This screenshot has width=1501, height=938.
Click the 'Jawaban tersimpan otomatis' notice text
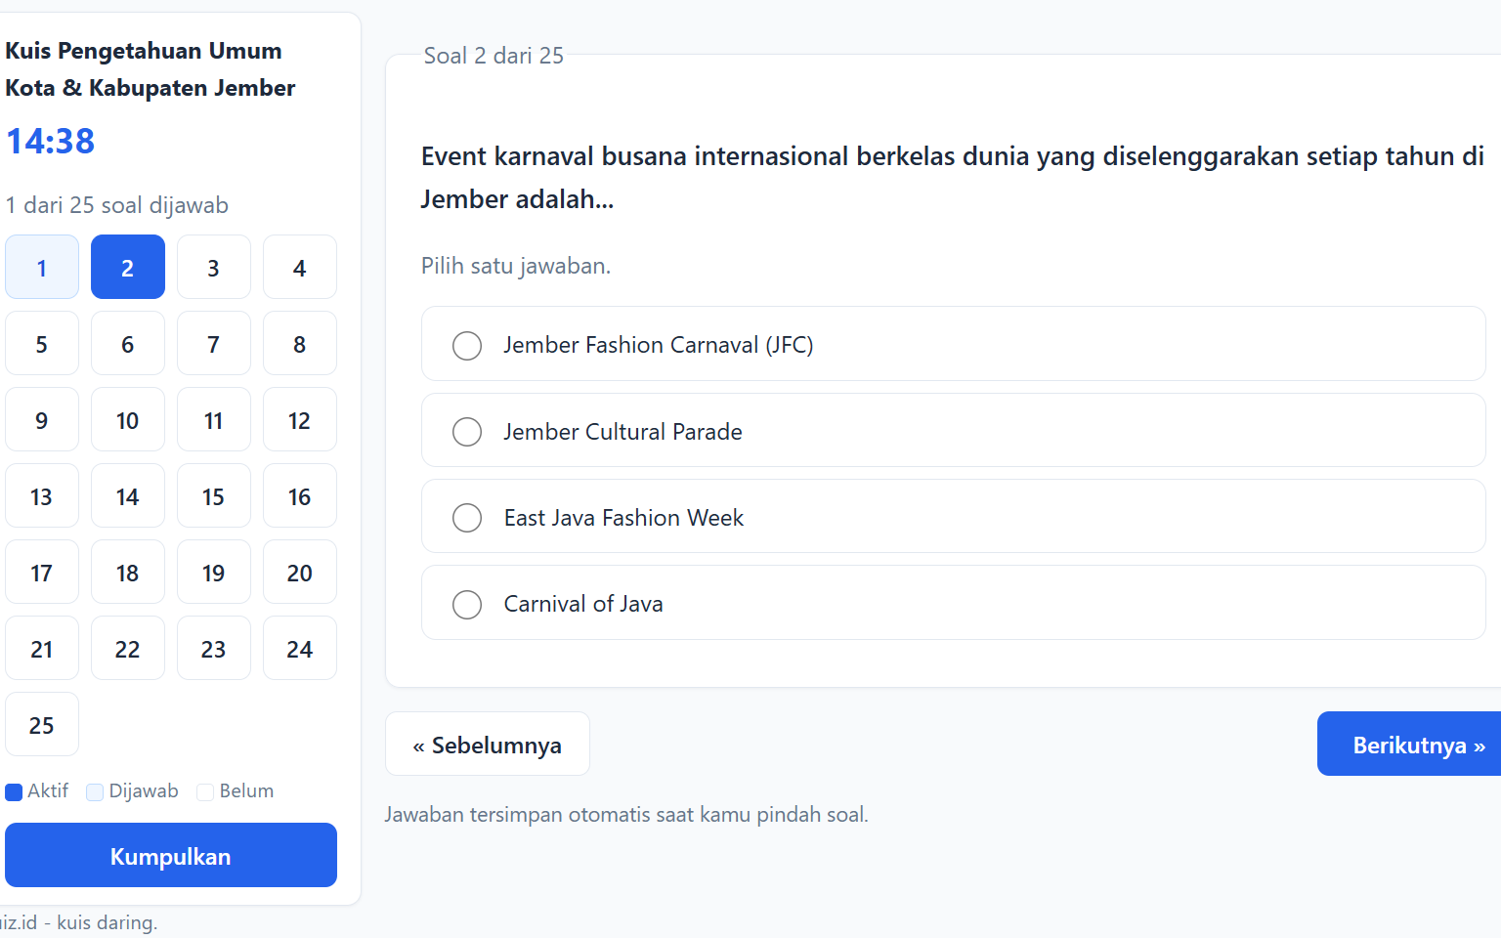[x=626, y=814]
